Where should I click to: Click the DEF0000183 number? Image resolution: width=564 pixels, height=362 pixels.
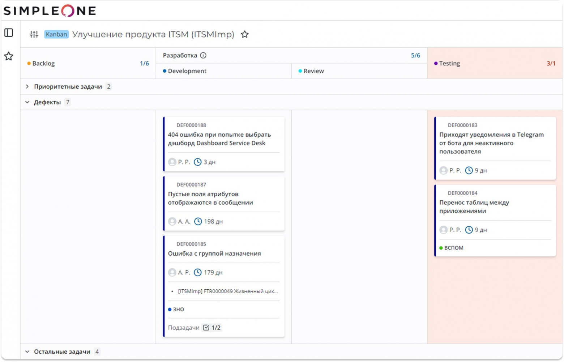(x=462, y=125)
